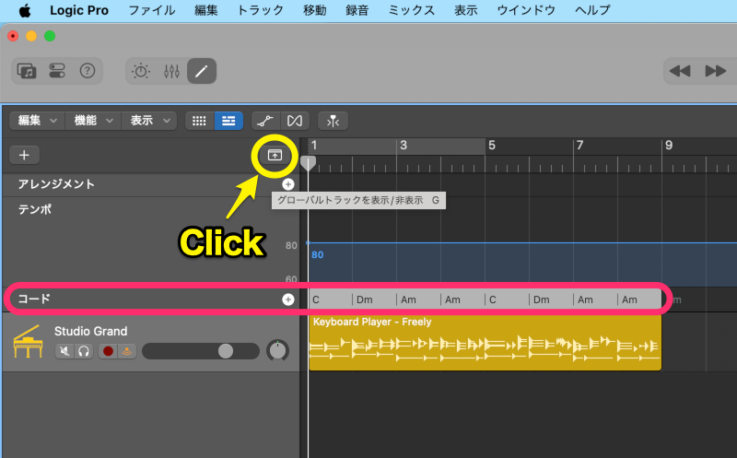Open the Library panel icon
737x458 pixels.
coord(27,71)
